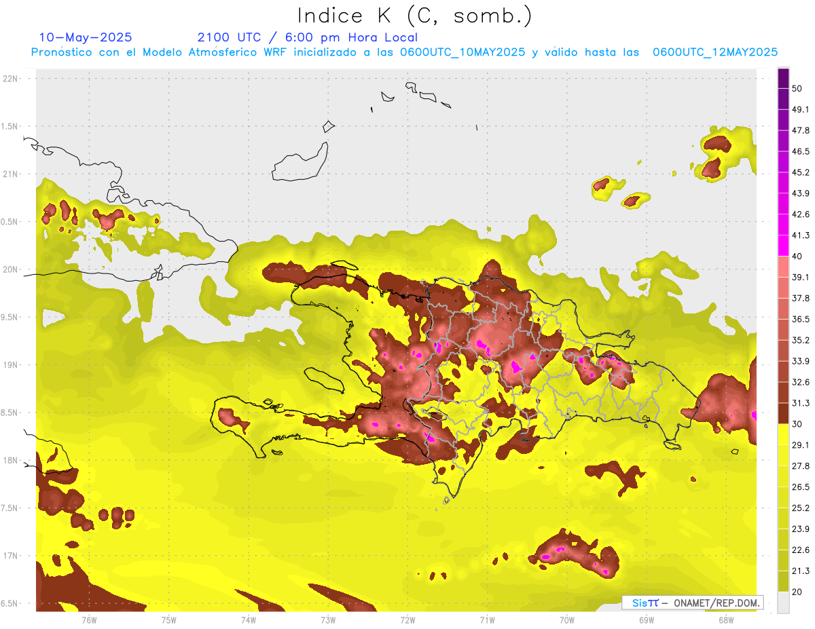Click the color scale value "50"
Image resolution: width=815 pixels, height=629 pixels.
(x=798, y=89)
